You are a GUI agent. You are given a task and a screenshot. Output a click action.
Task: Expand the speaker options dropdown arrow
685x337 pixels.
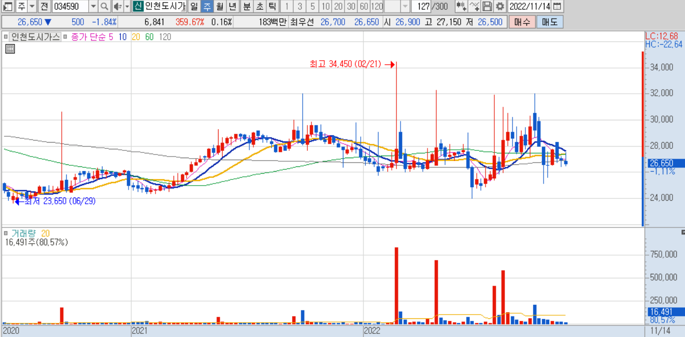click(x=127, y=6)
